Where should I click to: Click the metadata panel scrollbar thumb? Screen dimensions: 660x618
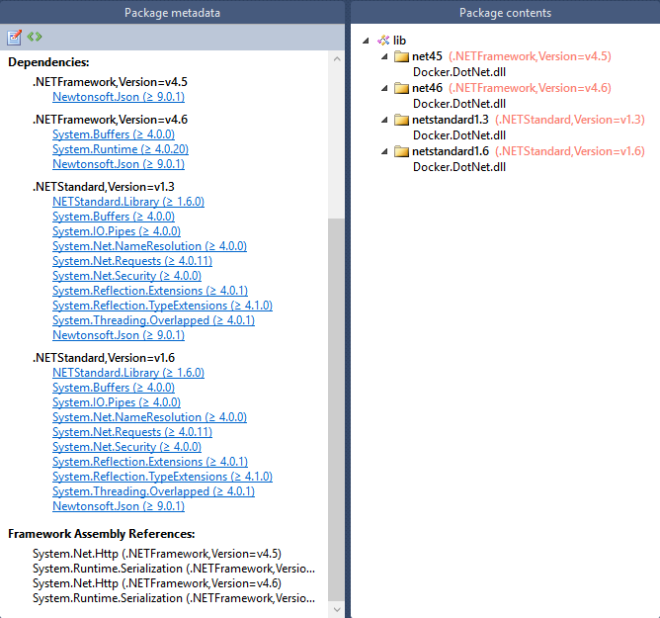point(336,408)
